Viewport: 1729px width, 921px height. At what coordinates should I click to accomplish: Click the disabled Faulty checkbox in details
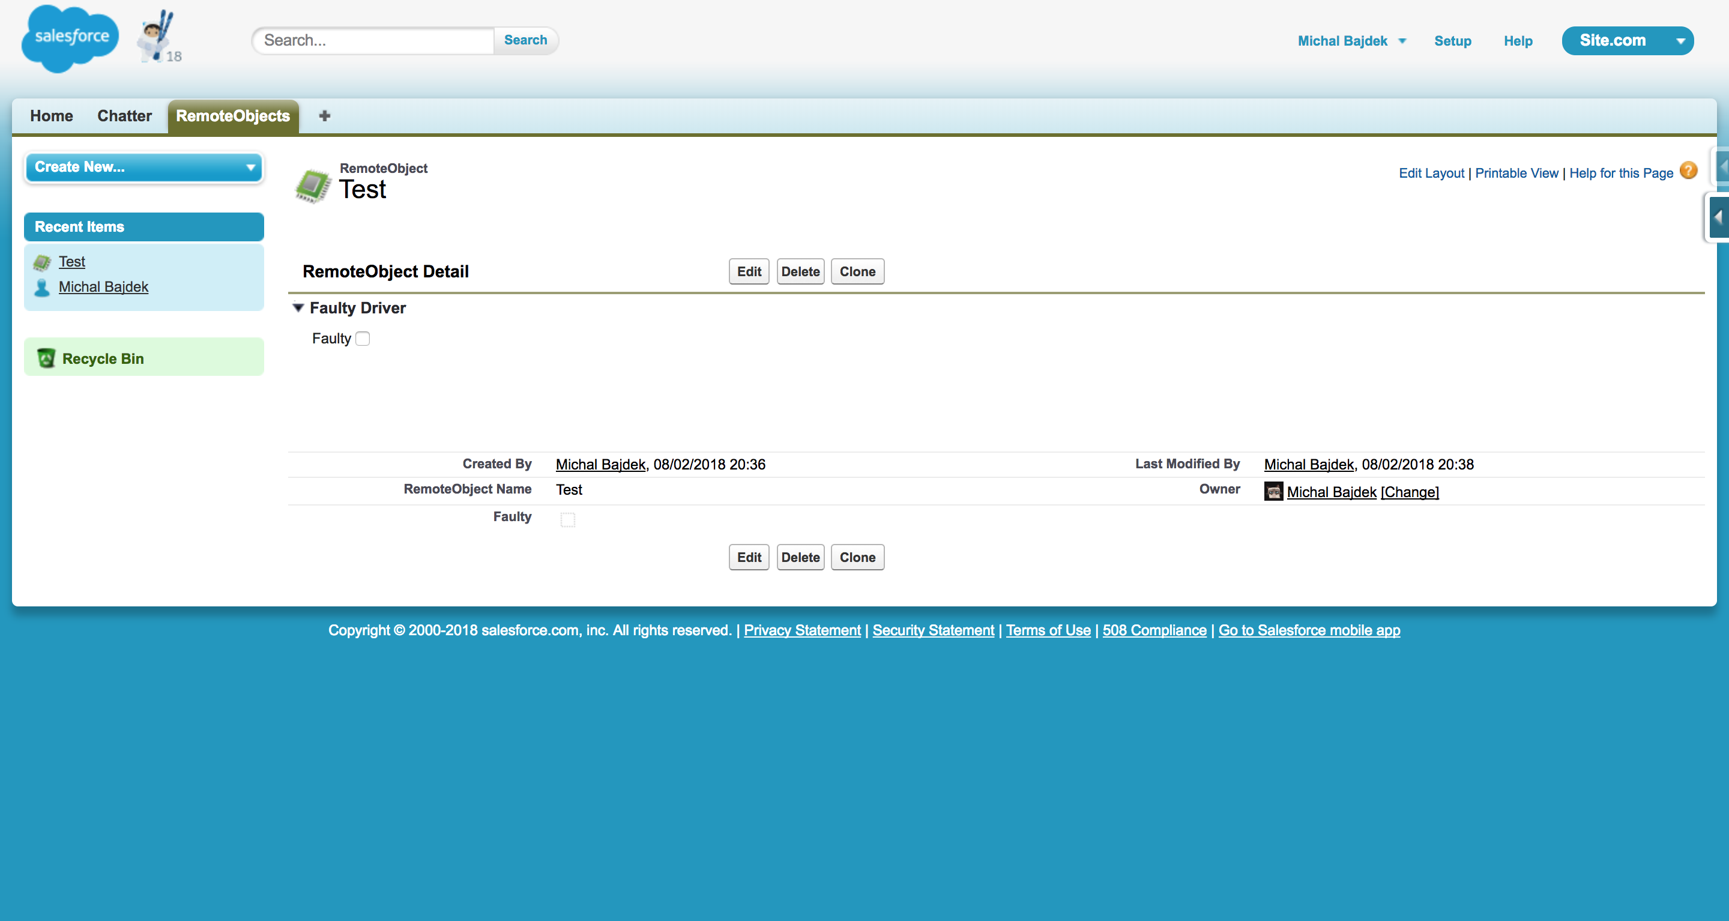[x=568, y=519]
